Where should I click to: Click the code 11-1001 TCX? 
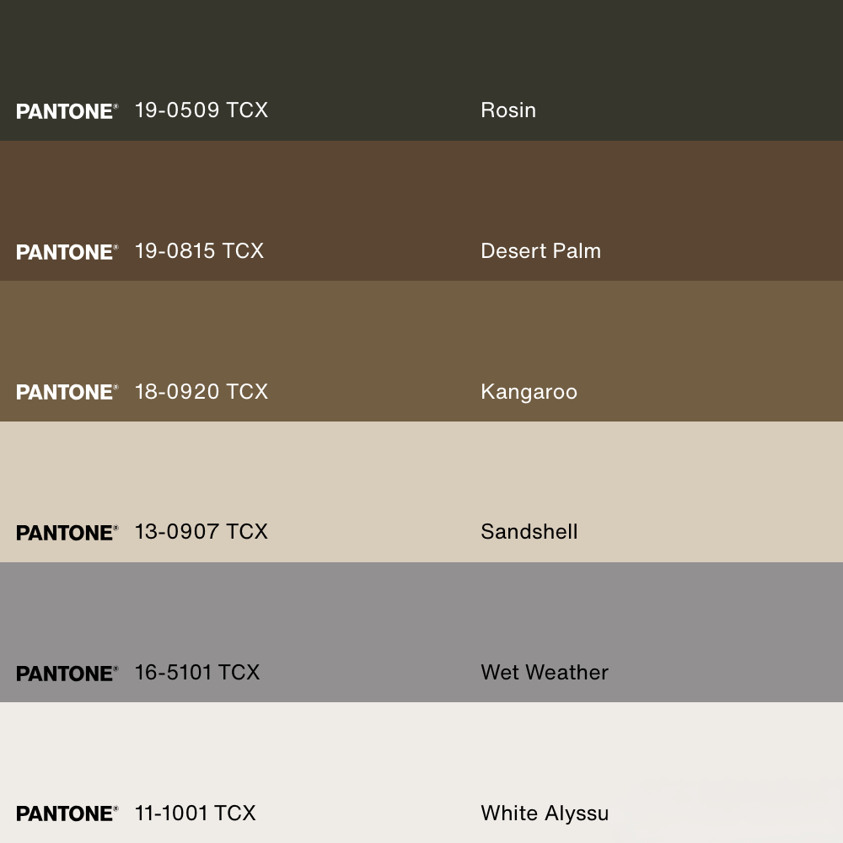click(x=196, y=813)
